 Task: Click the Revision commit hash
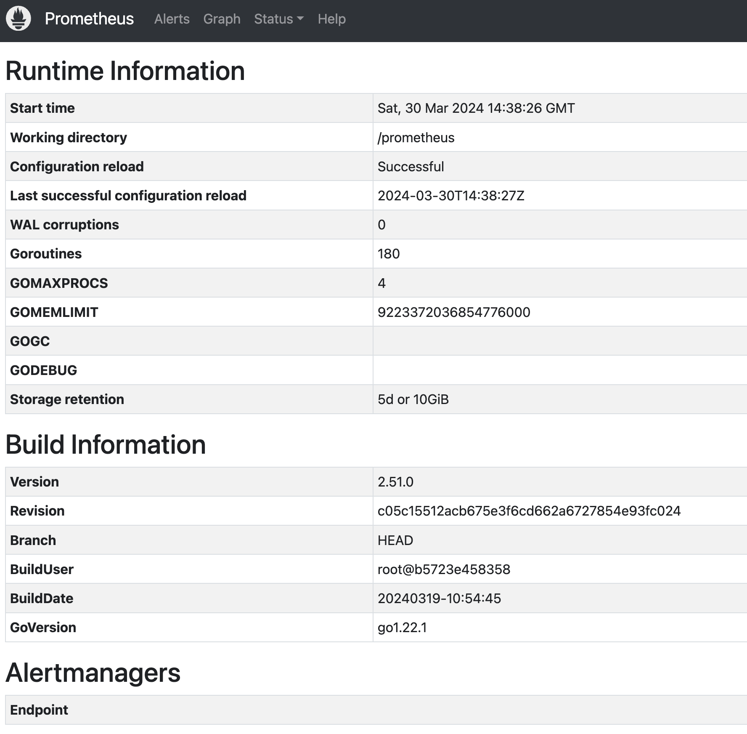tap(529, 511)
